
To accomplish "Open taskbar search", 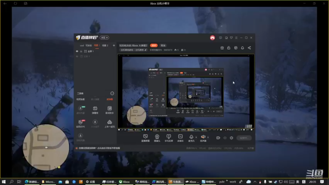I will [x=12, y=182].
